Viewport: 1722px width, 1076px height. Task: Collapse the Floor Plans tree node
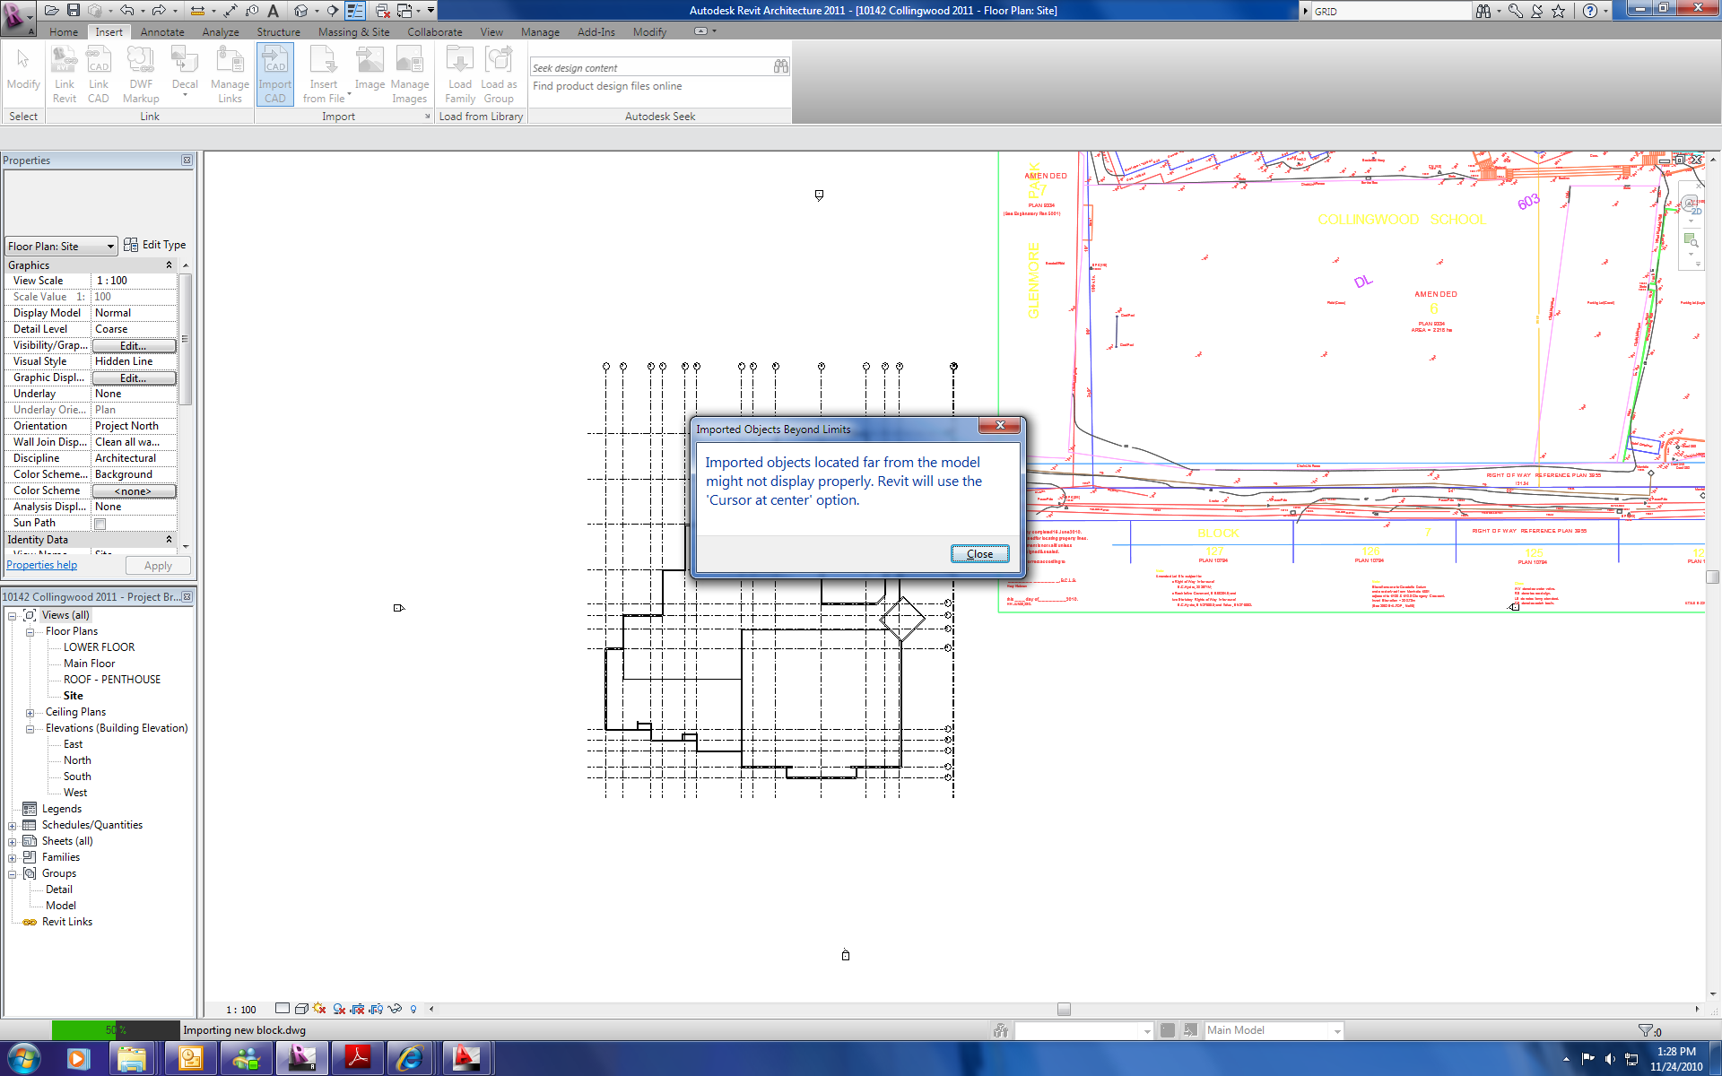pyautogui.click(x=30, y=632)
